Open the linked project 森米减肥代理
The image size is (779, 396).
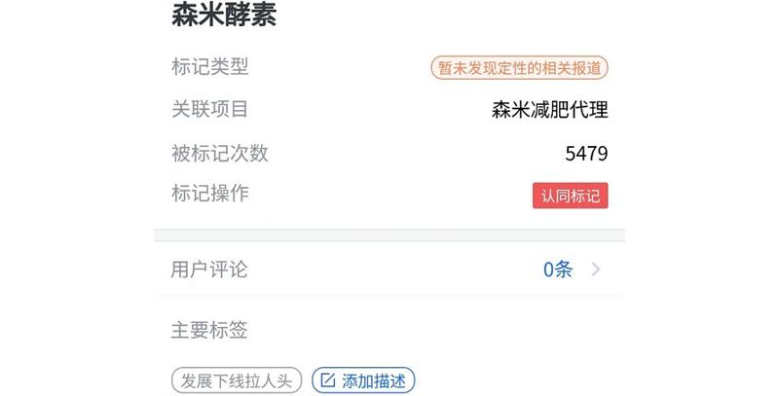click(549, 110)
